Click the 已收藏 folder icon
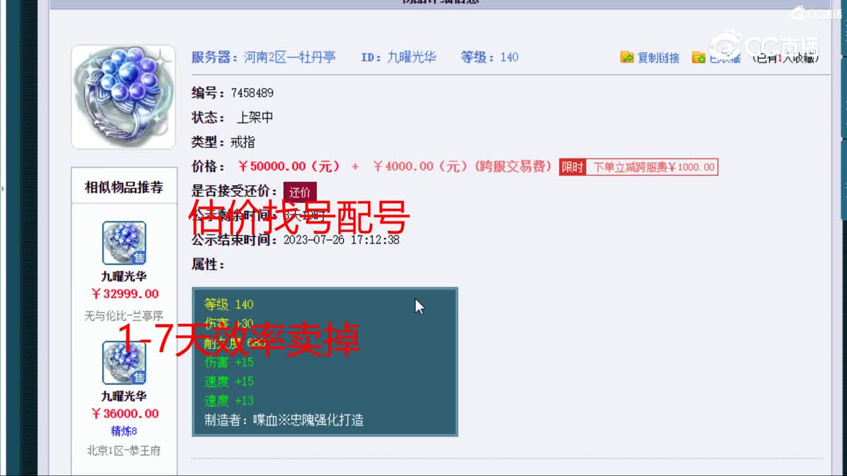The width and height of the screenshot is (847, 476). (699, 58)
